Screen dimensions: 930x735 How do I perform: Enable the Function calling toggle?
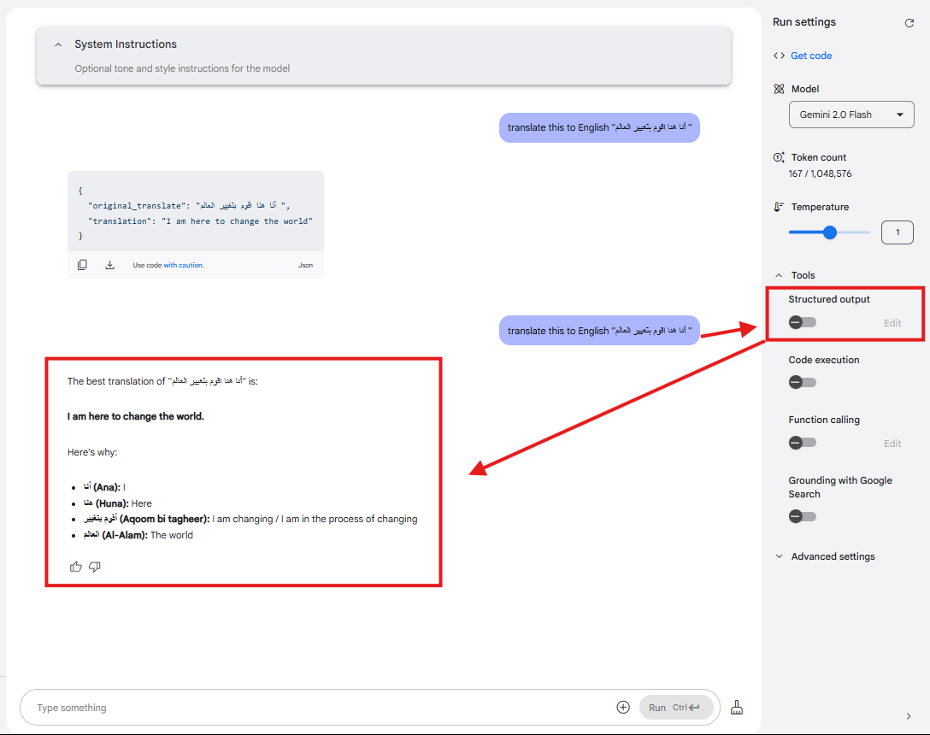click(803, 443)
